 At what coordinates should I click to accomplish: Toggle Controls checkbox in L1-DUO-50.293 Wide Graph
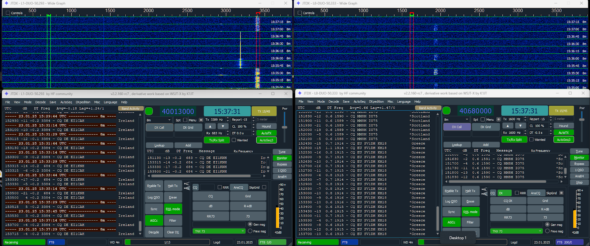pyautogui.click(x=8, y=13)
